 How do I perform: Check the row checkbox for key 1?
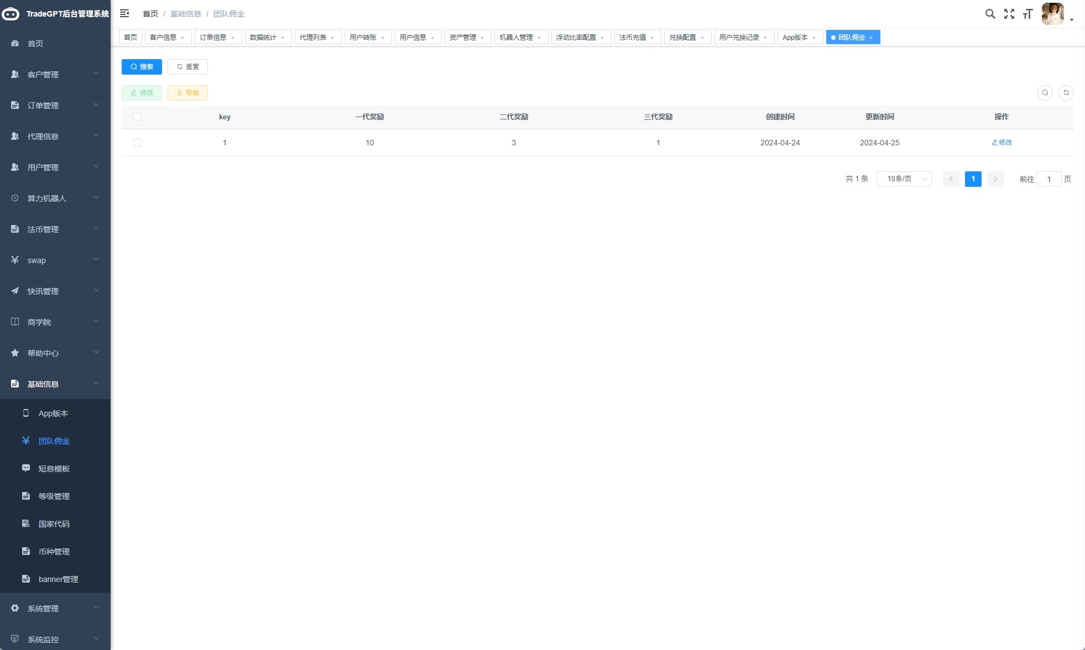click(137, 143)
